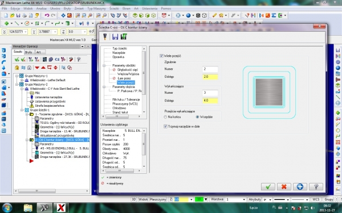Image resolution: width=342 pixels, height=213 pixels.
Task: Confirm dialog with green checkmark button
Action: (x=268, y=186)
